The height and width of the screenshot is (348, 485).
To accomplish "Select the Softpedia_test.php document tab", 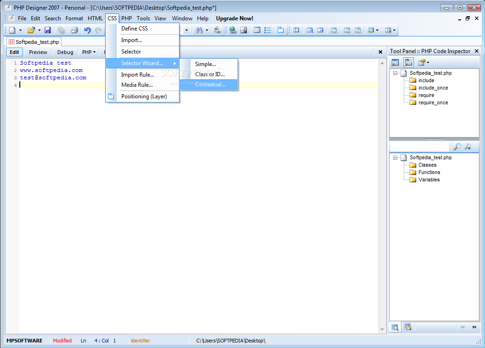I will click(x=34, y=42).
